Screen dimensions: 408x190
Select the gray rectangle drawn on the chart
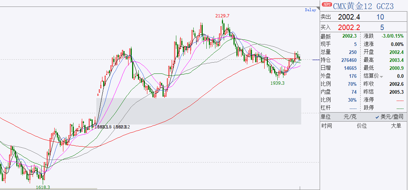coord(199,111)
